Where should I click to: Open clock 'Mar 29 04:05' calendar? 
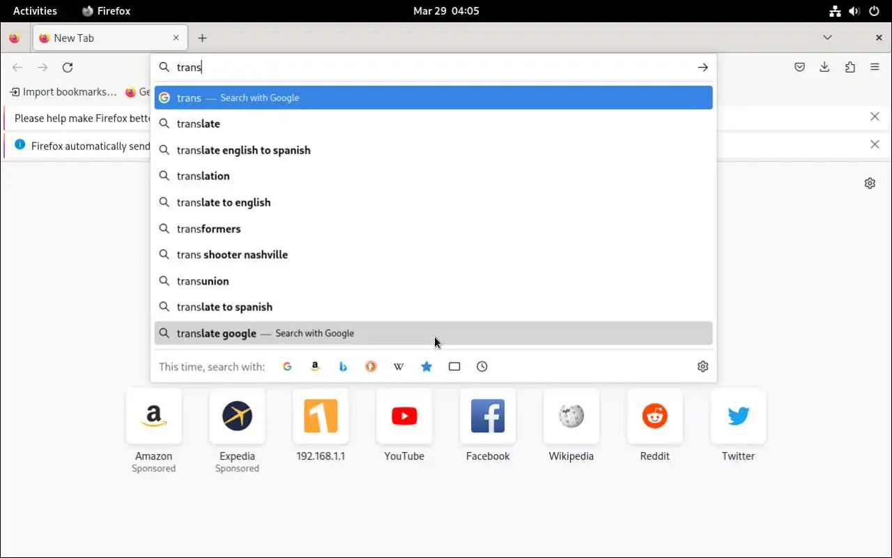tap(446, 10)
